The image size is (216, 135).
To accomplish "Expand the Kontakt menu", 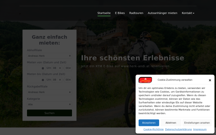I will click(188, 13).
